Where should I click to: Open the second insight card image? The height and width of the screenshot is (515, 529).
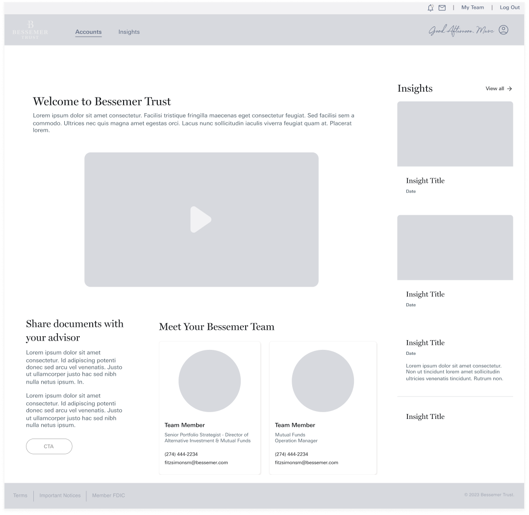455,247
